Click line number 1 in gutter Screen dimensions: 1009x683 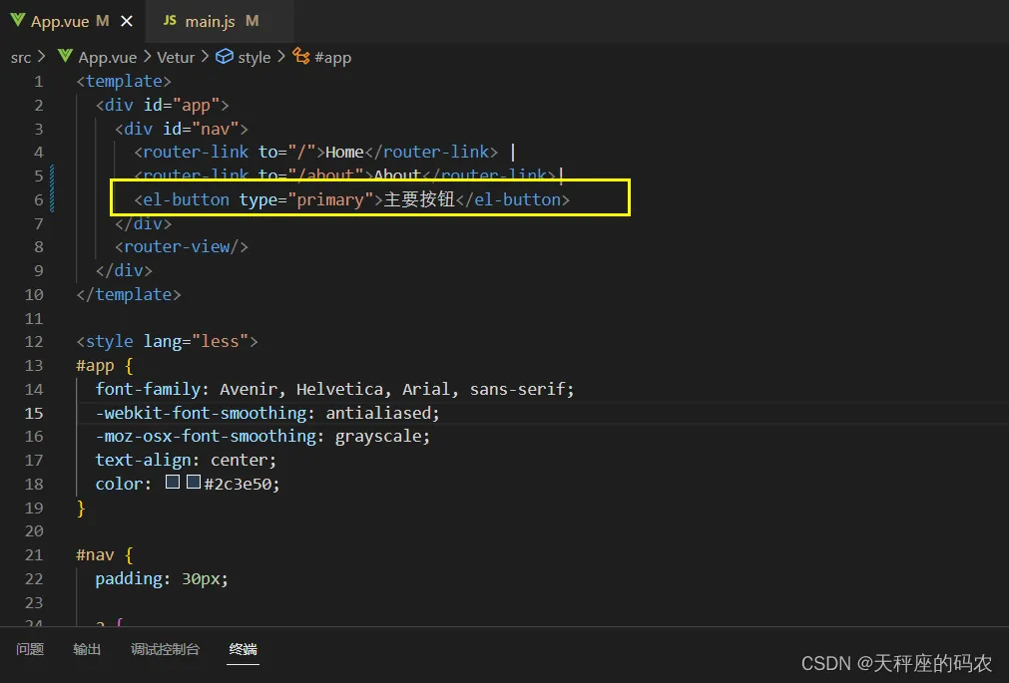coord(39,82)
